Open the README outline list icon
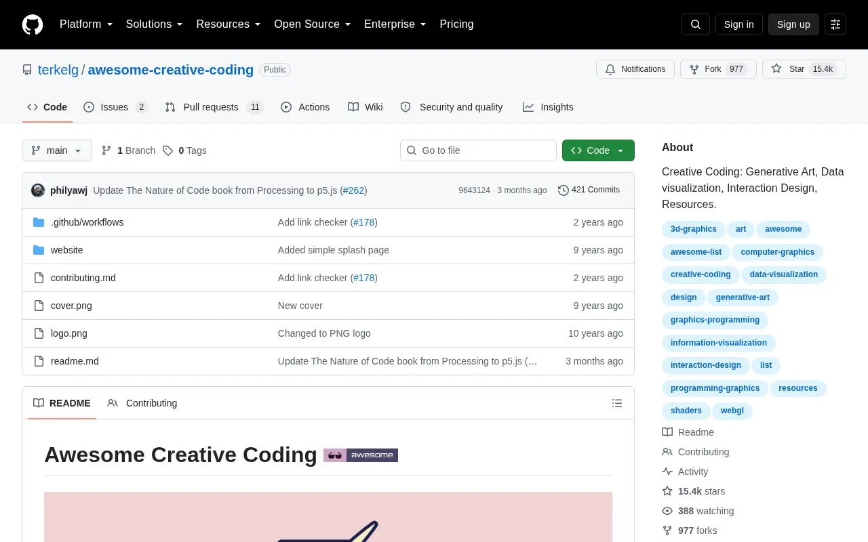868x542 pixels. pyautogui.click(x=617, y=403)
